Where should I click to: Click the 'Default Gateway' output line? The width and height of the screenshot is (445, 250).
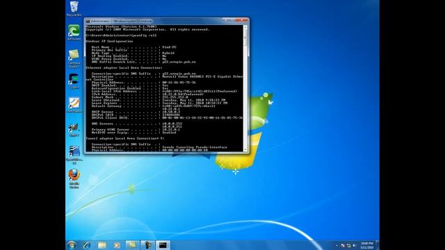pos(153,106)
